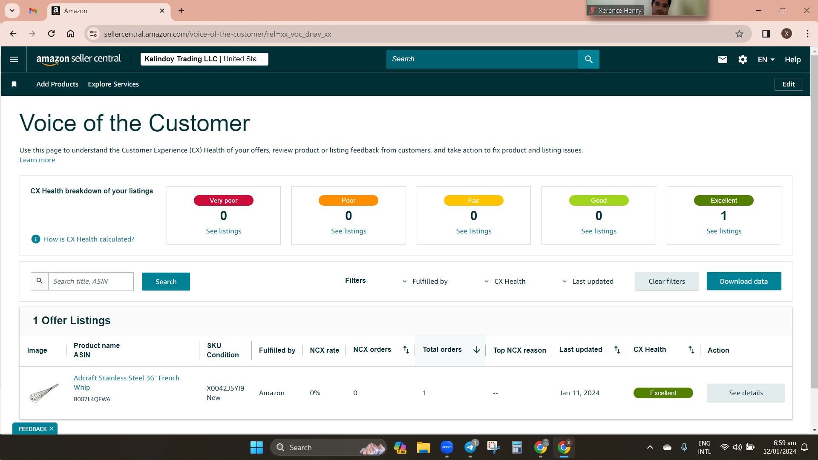Open the Learn more link
Viewport: 818px width, 460px height.
coord(37,160)
